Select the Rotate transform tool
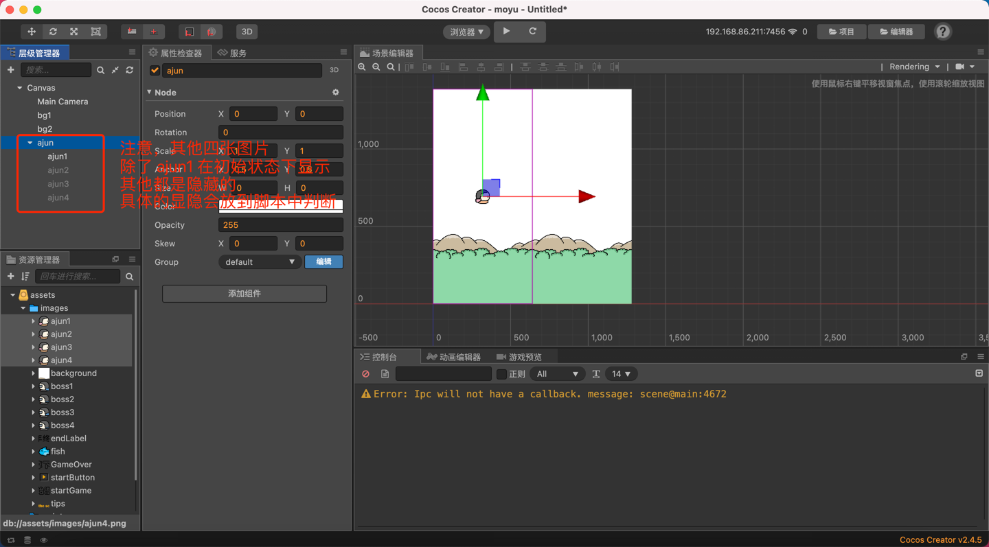This screenshot has height=547, width=989. (53, 32)
